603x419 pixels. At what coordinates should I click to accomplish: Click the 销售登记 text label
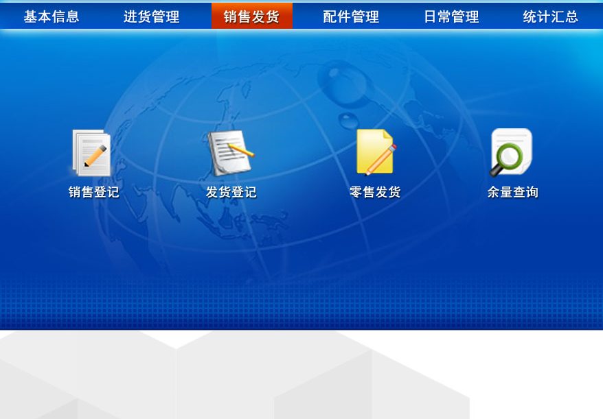(94, 192)
